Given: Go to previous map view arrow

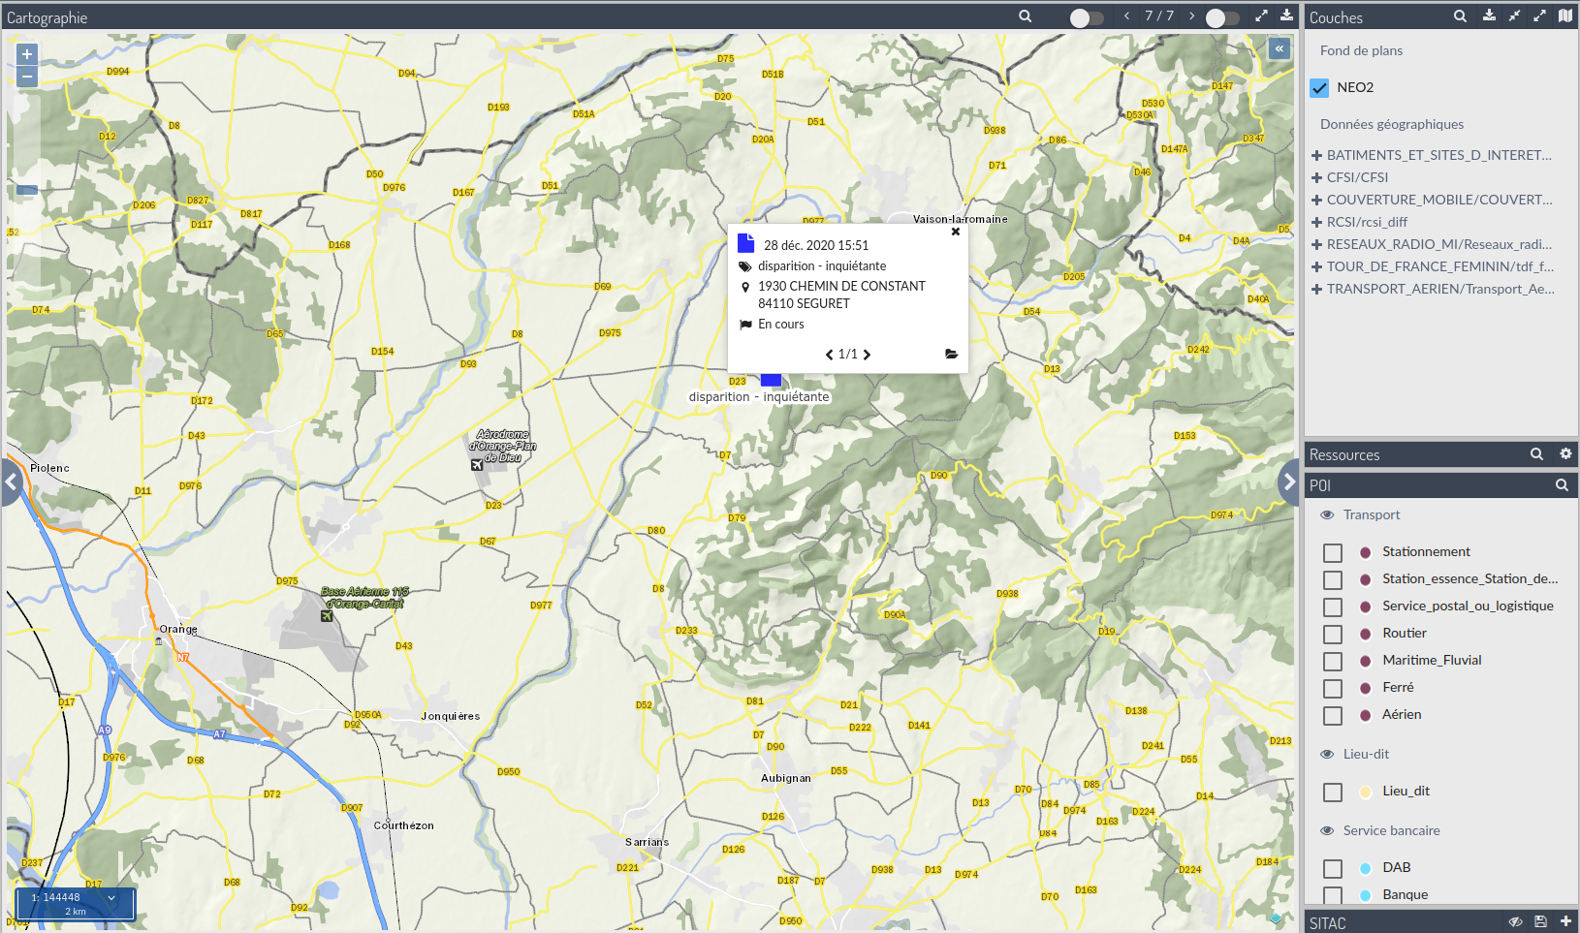Looking at the screenshot, I should tap(1126, 16).
